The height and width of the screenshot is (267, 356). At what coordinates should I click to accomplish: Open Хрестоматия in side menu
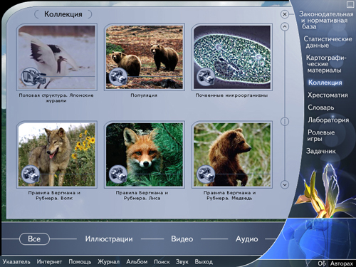(328, 95)
